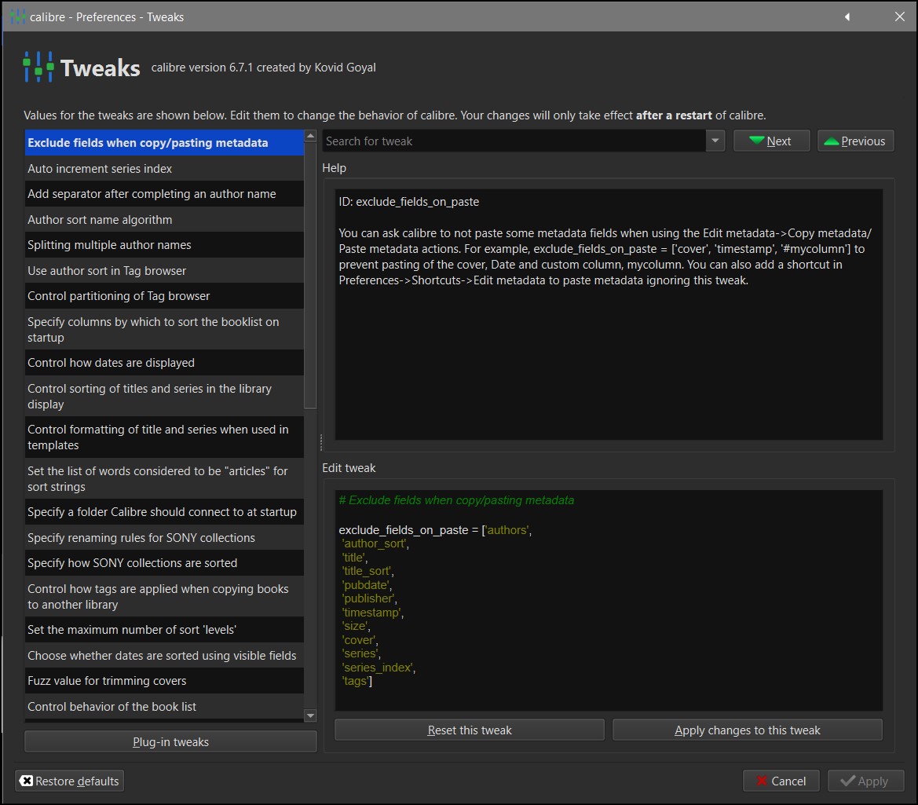Click the Help text area
The image size is (918, 805).
pos(609,314)
